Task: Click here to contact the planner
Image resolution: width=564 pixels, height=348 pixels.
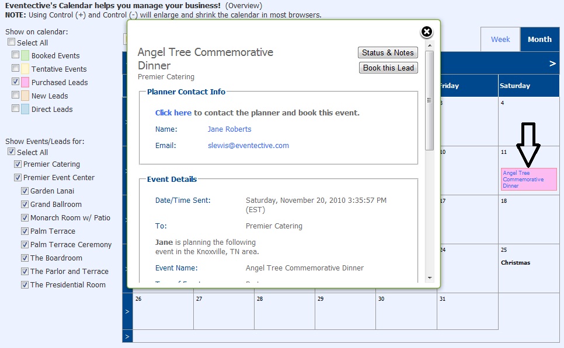Action: (173, 113)
